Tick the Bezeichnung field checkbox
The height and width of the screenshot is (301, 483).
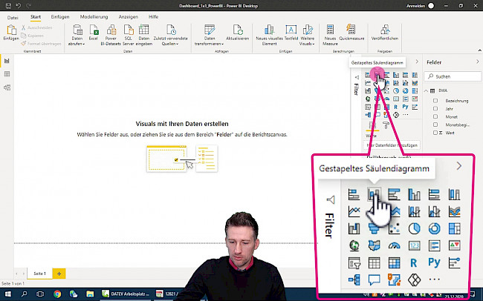[435, 101]
